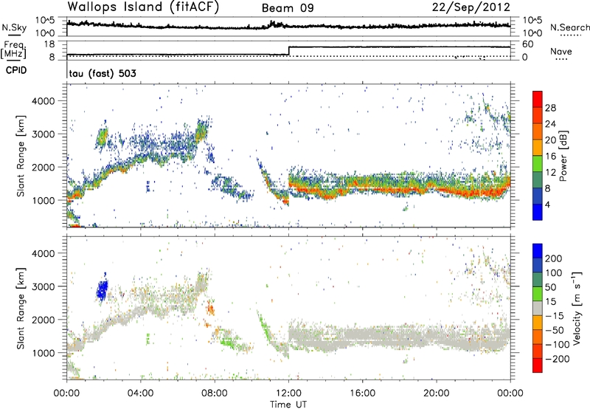
Task: Click the red segment of Power color bar
Action: coord(538,99)
